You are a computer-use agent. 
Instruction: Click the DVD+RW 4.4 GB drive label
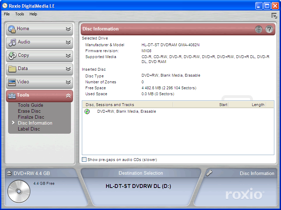32,173
